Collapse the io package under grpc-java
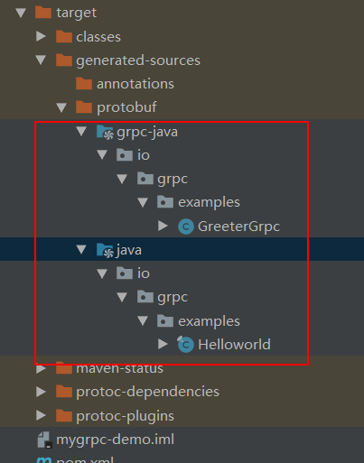The height and width of the screenshot is (463, 364). point(102,155)
